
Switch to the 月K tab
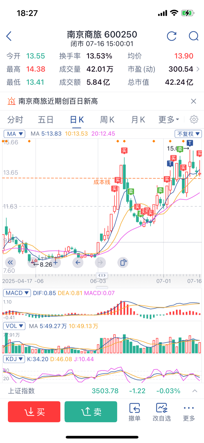point(138,120)
